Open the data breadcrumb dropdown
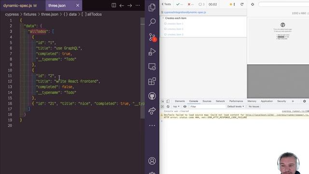This screenshot has height=174, width=309. (x=70, y=14)
